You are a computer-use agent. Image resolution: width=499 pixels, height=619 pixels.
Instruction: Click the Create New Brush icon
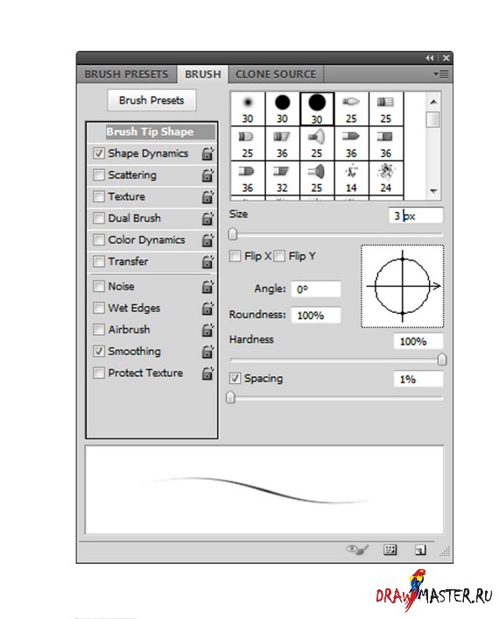click(x=420, y=550)
